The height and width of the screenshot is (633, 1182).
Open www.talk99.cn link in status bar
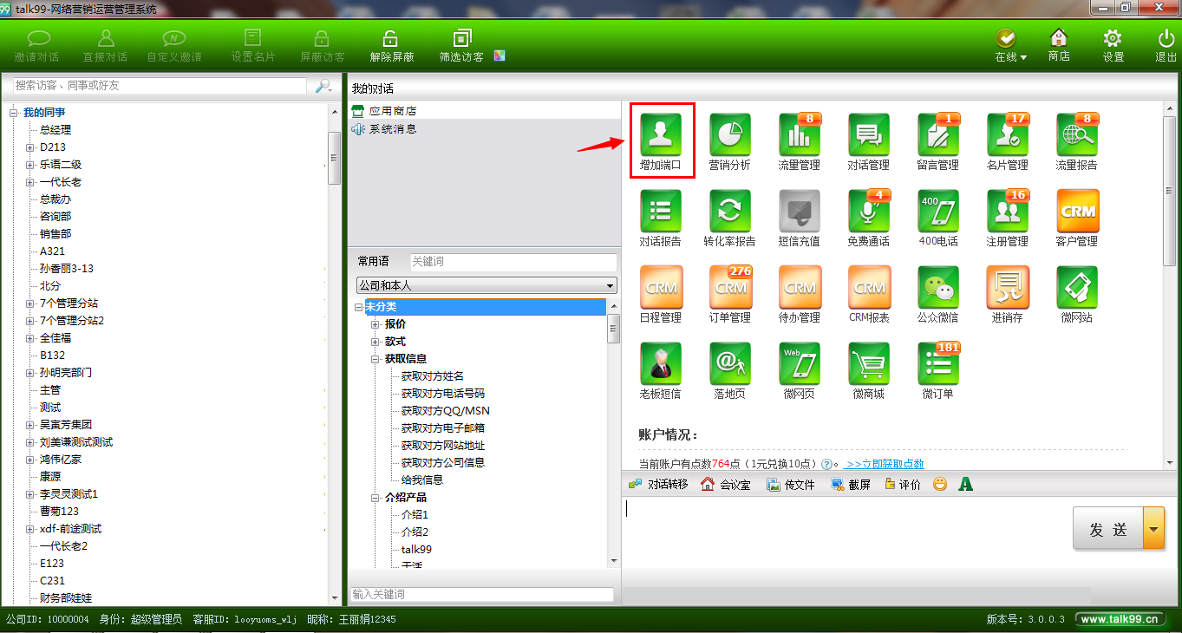point(1121,619)
